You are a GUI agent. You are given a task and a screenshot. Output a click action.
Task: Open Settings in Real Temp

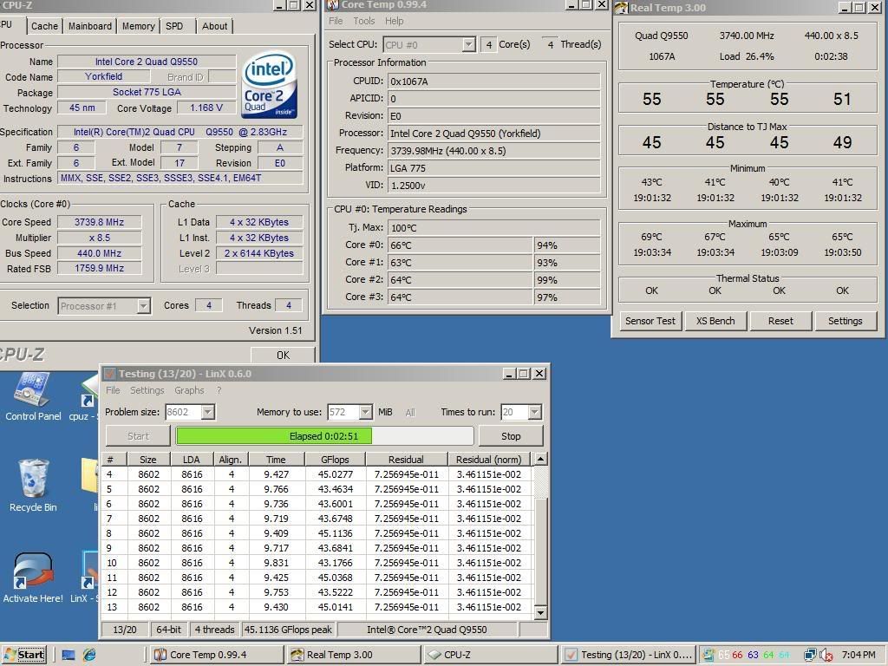[x=845, y=321]
